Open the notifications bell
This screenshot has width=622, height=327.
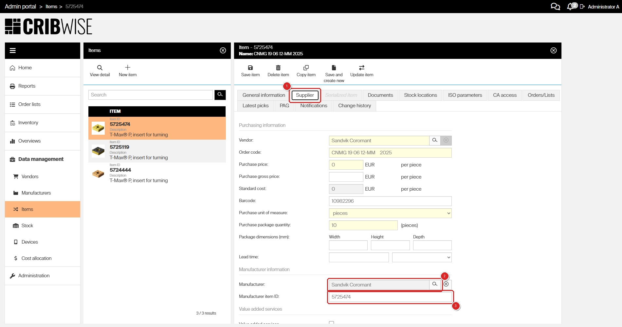[x=570, y=7]
